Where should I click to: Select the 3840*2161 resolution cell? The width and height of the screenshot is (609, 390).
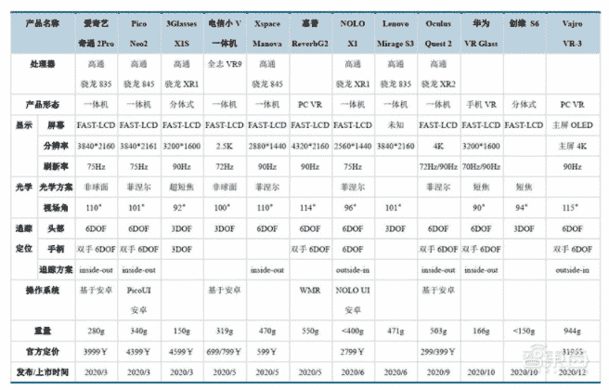139,146
